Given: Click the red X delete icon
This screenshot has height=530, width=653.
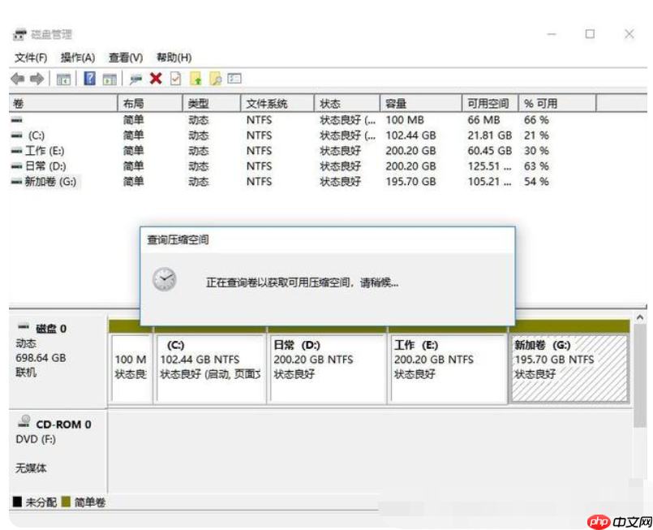Looking at the screenshot, I should [156, 79].
